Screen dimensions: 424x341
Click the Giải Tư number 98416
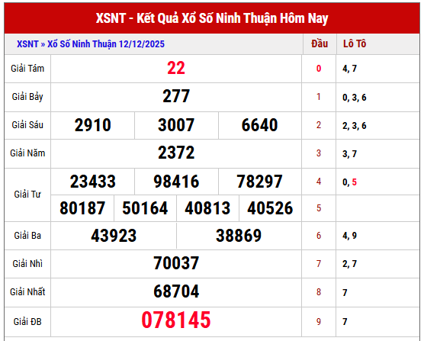pos(176,182)
